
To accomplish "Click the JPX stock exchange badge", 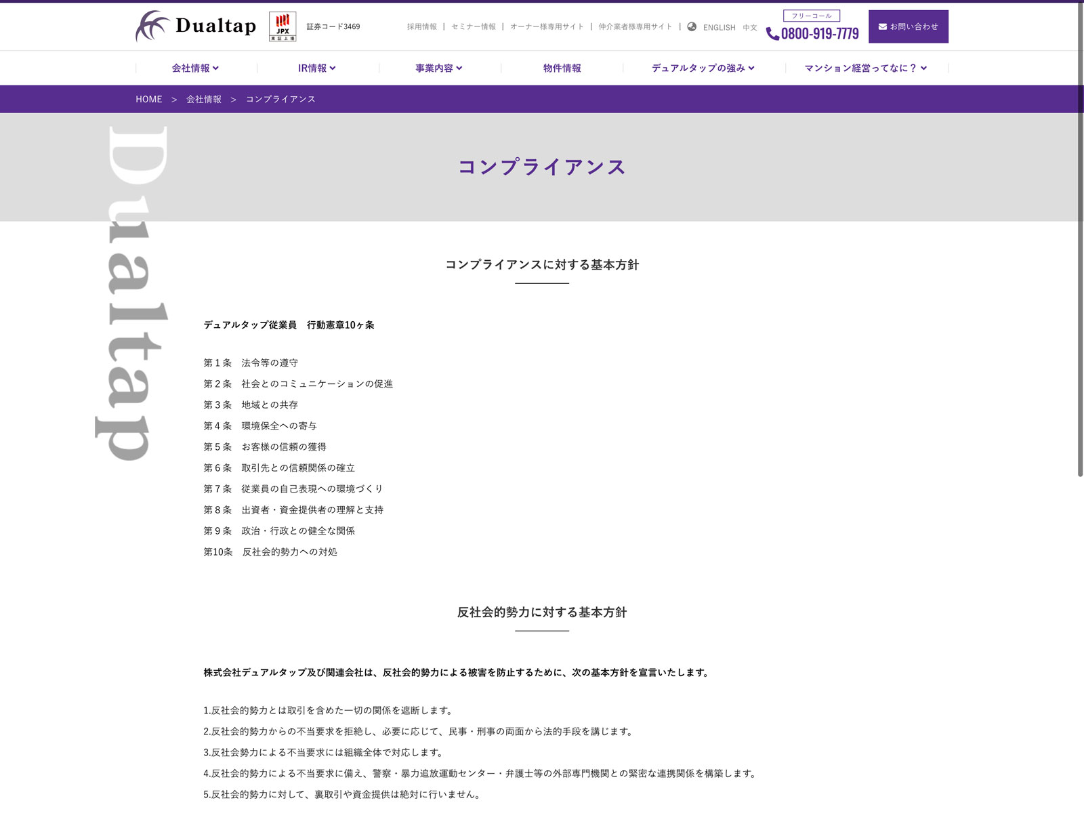I will (283, 27).
